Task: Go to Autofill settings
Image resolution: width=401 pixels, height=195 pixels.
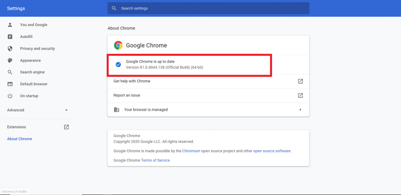Action: pyautogui.click(x=26, y=37)
